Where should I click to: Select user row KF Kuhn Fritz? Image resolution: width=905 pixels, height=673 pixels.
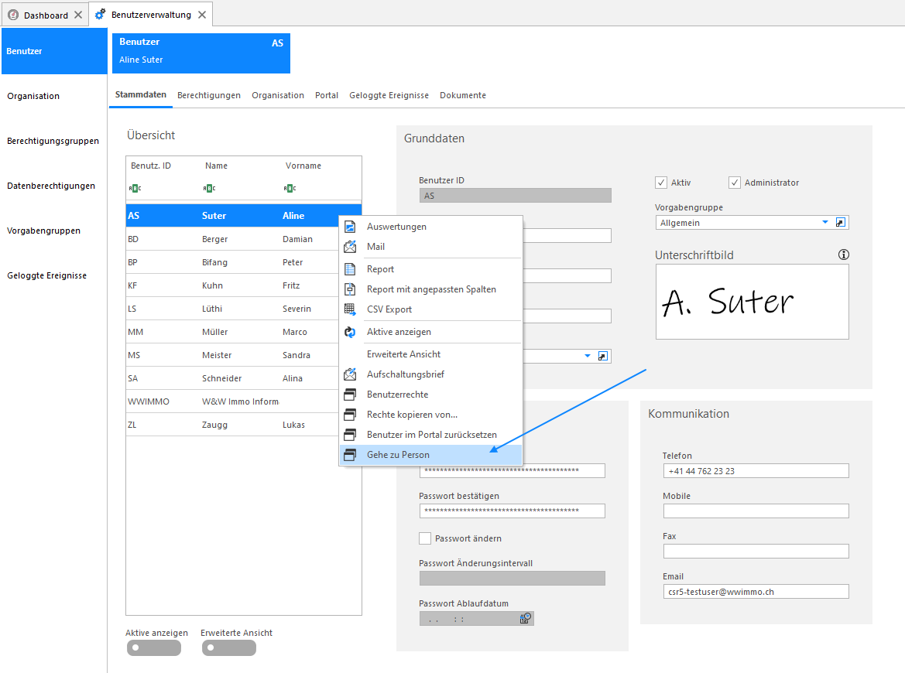click(x=232, y=285)
